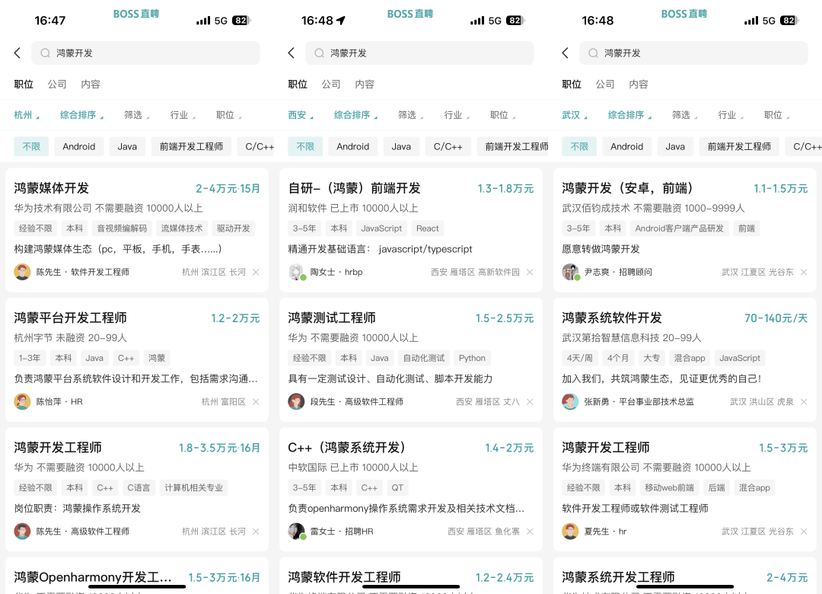The image size is (822, 594).
Task: Tap 陈先生 高级软件工程师 avatar
Action: (x=22, y=531)
